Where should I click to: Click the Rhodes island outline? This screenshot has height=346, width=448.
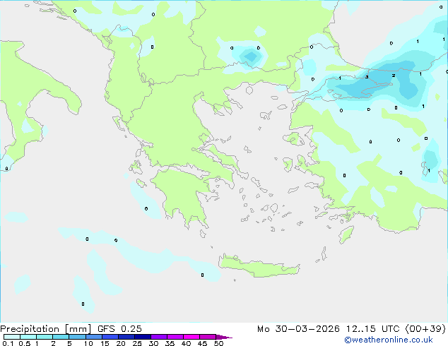[x=346, y=234]
